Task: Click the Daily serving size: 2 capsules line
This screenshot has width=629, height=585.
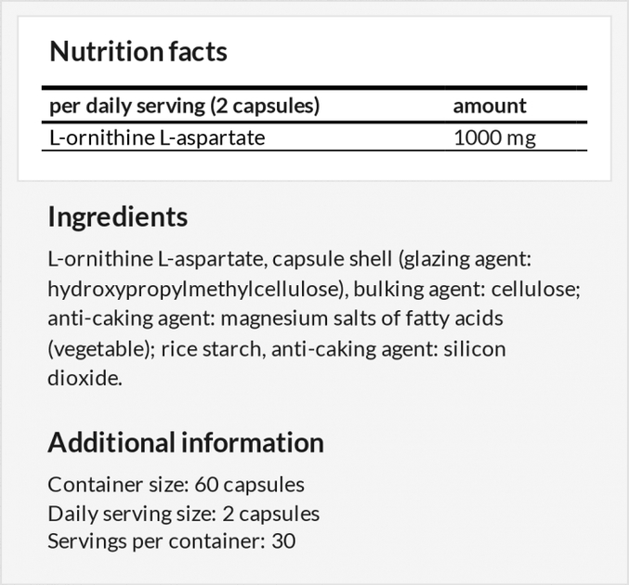Action: click(183, 513)
